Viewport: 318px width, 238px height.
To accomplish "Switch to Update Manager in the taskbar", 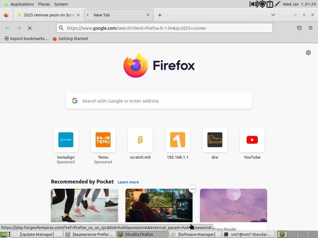I will click(37, 234).
